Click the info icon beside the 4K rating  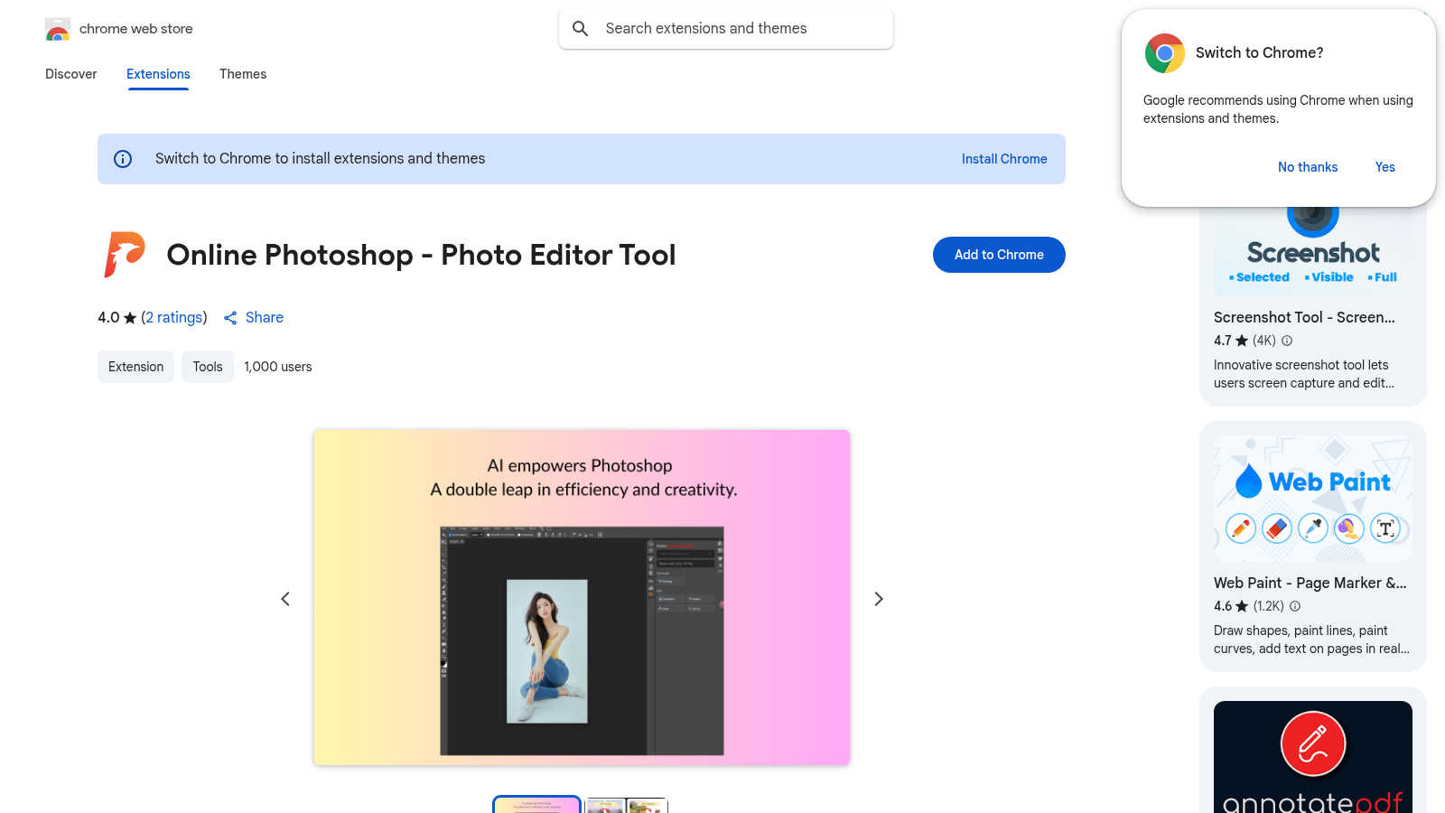tap(1287, 341)
